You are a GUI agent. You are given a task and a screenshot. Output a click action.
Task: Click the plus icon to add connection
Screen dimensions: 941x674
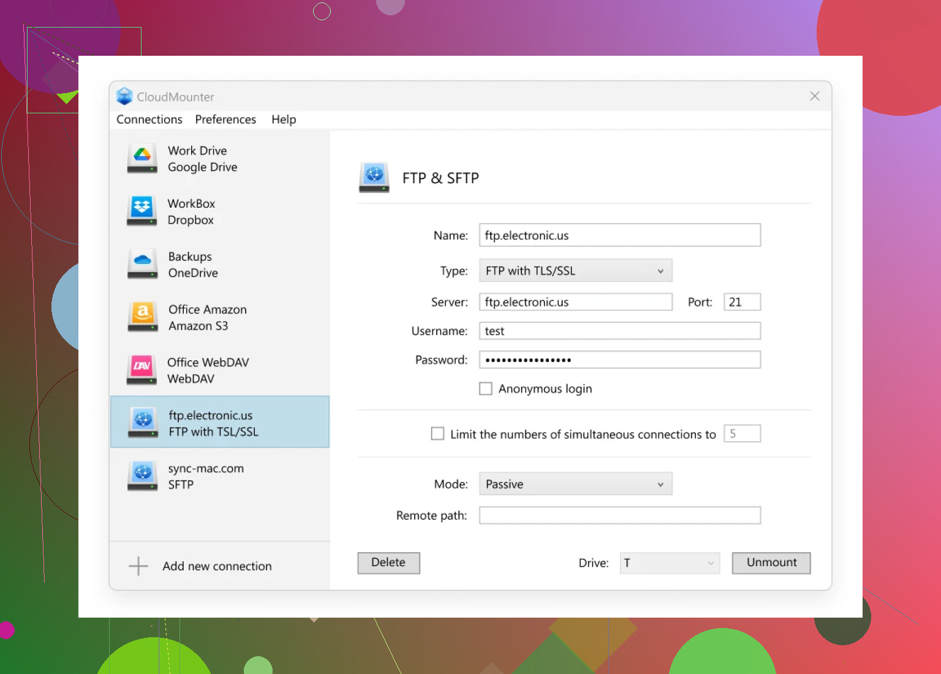click(x=138, y=566)
